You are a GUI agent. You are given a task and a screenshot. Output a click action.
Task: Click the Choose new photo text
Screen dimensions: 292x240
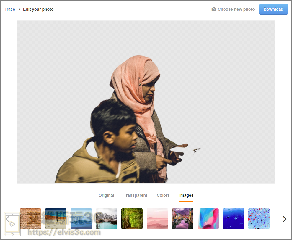click(x=236, y=9)
